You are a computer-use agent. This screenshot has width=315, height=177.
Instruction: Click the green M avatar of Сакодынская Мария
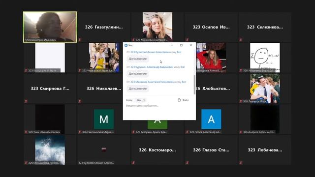tap(104, 119)
